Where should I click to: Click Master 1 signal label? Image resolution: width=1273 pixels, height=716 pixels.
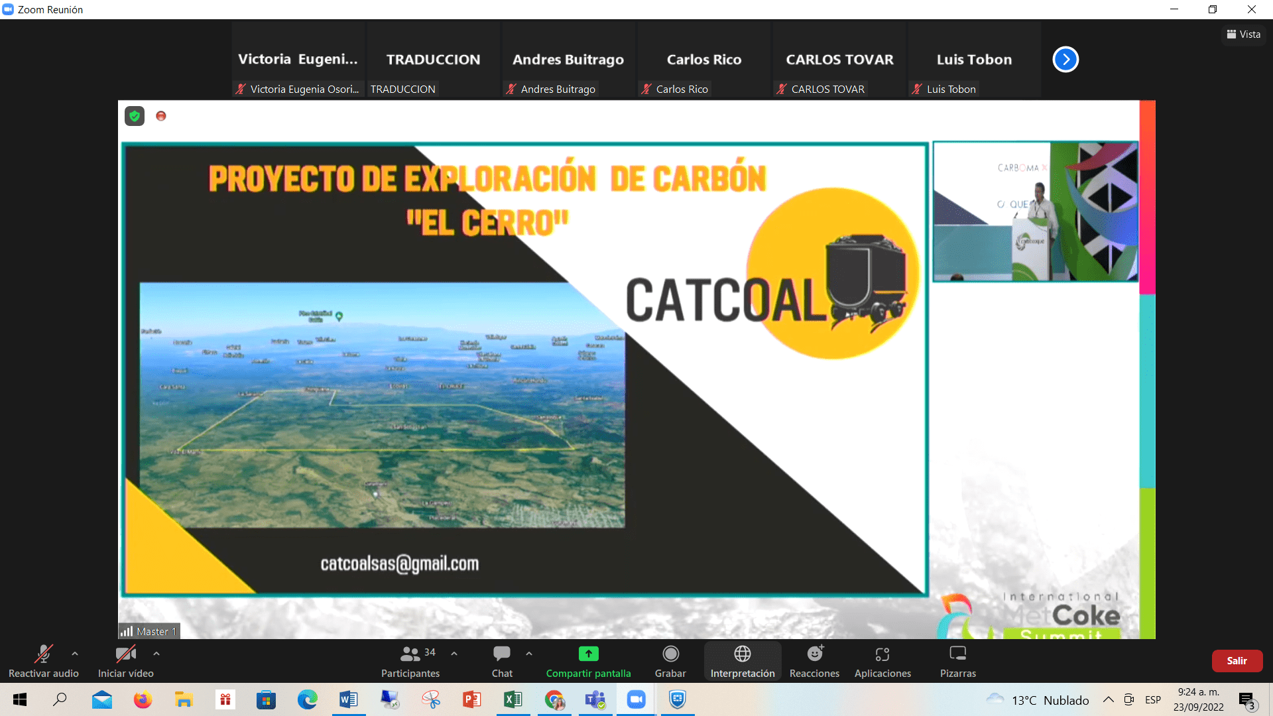point(149,631)
